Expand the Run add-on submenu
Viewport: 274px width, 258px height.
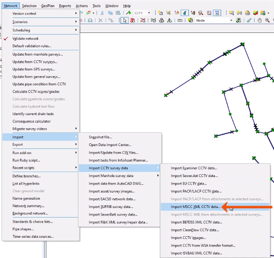(x=41, y=153)
